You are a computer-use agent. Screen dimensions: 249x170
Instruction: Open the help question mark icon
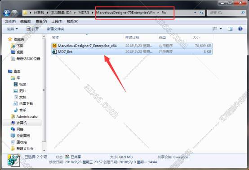[x=240, y=29]
